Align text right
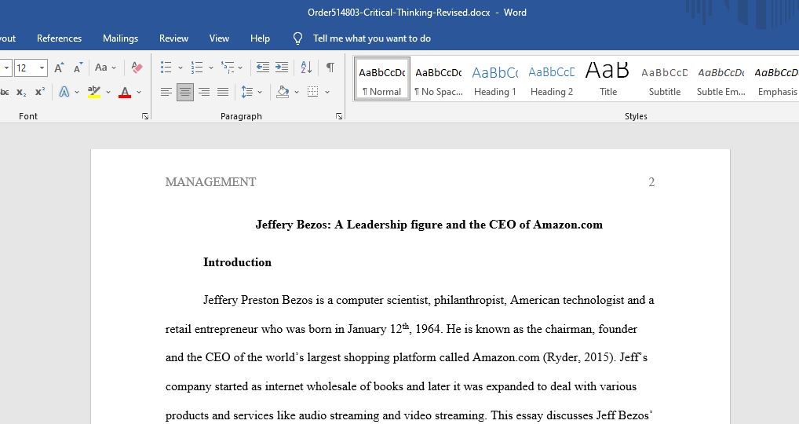The image size is (799, 424). click(x=204, y=92)
